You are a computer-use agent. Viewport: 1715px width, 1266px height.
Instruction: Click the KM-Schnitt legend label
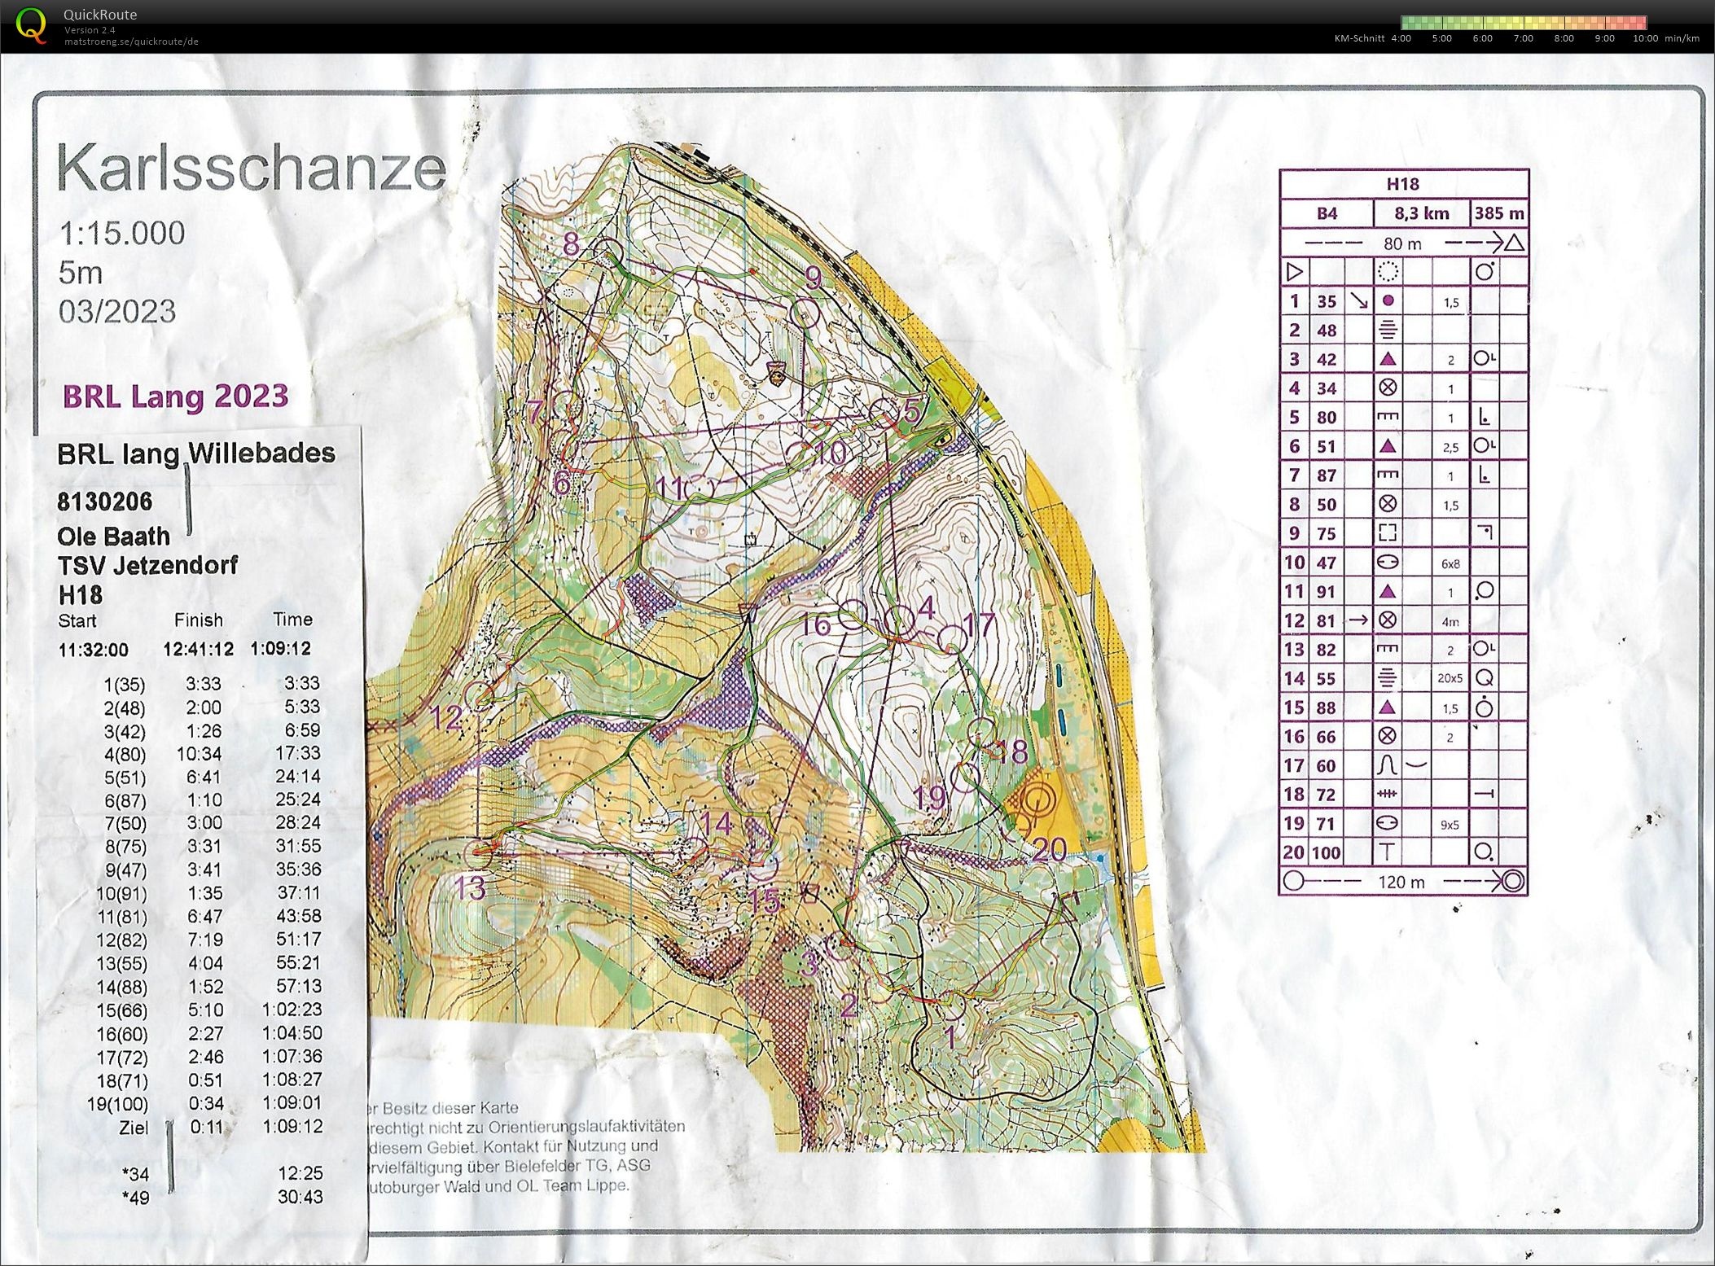point(1359,38)
